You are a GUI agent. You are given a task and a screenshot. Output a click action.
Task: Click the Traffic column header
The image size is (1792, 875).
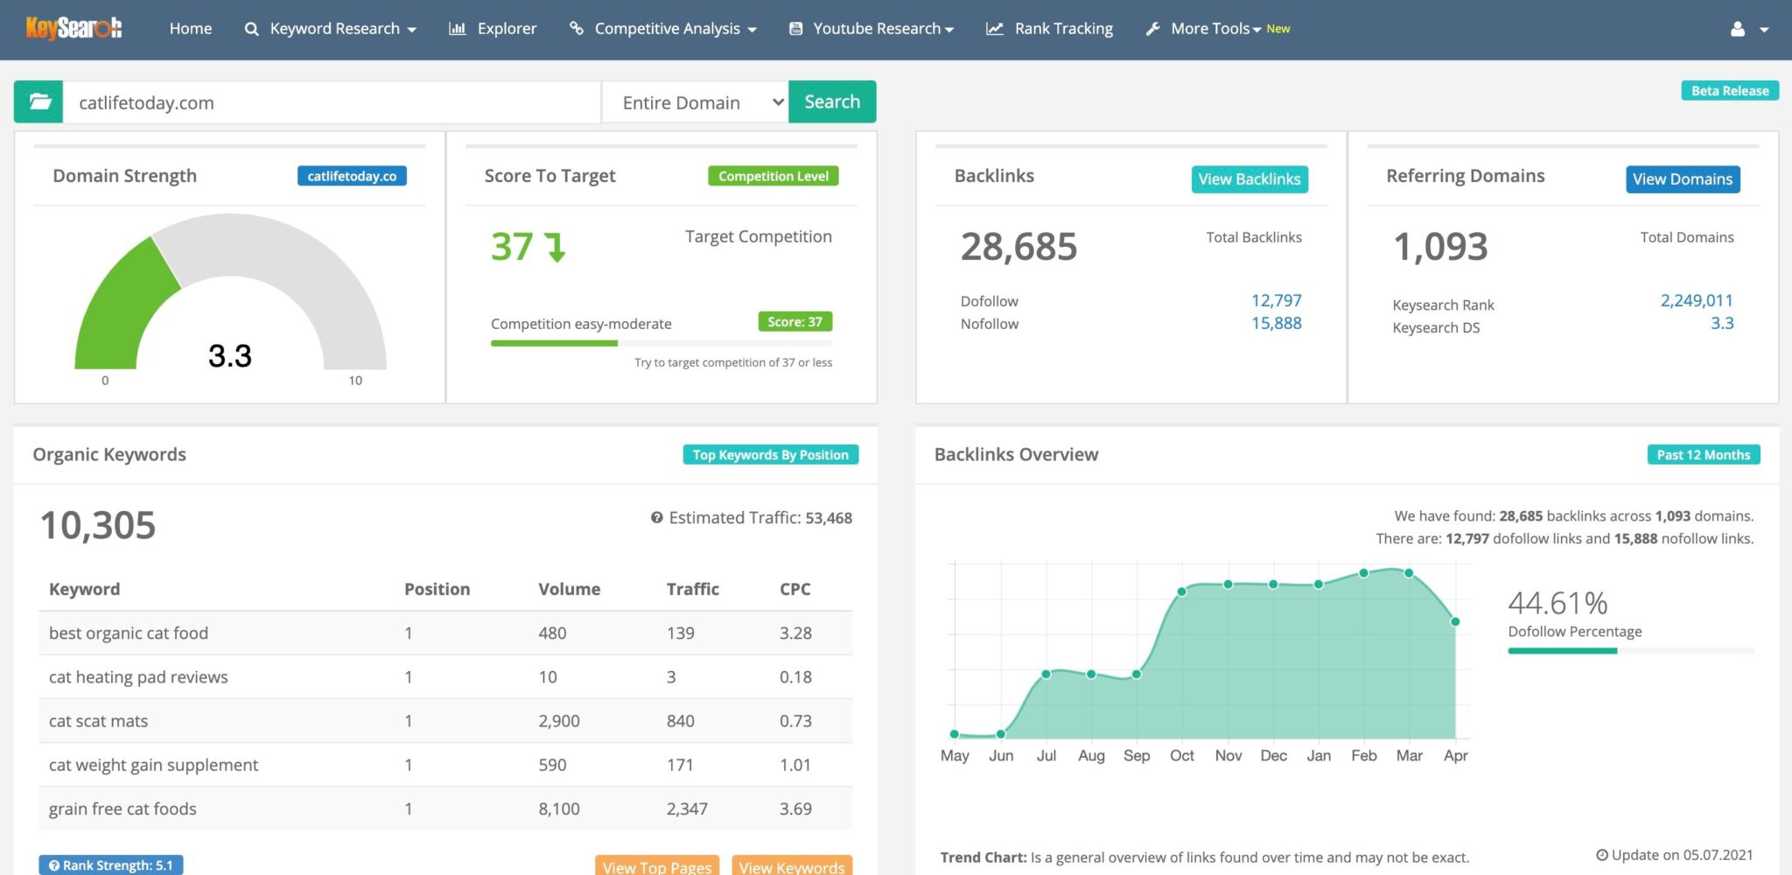pos(692,589)
